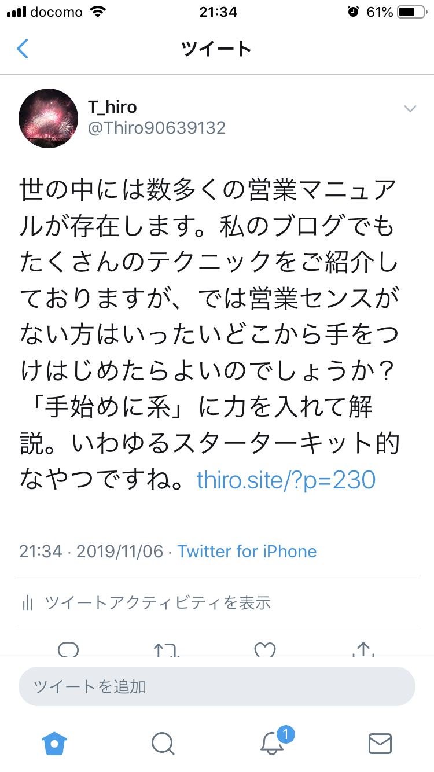Image resolution: width=434 pixels, height=772 pixels.
Task: Go to the Home tab
Action: tap(54, 743)
